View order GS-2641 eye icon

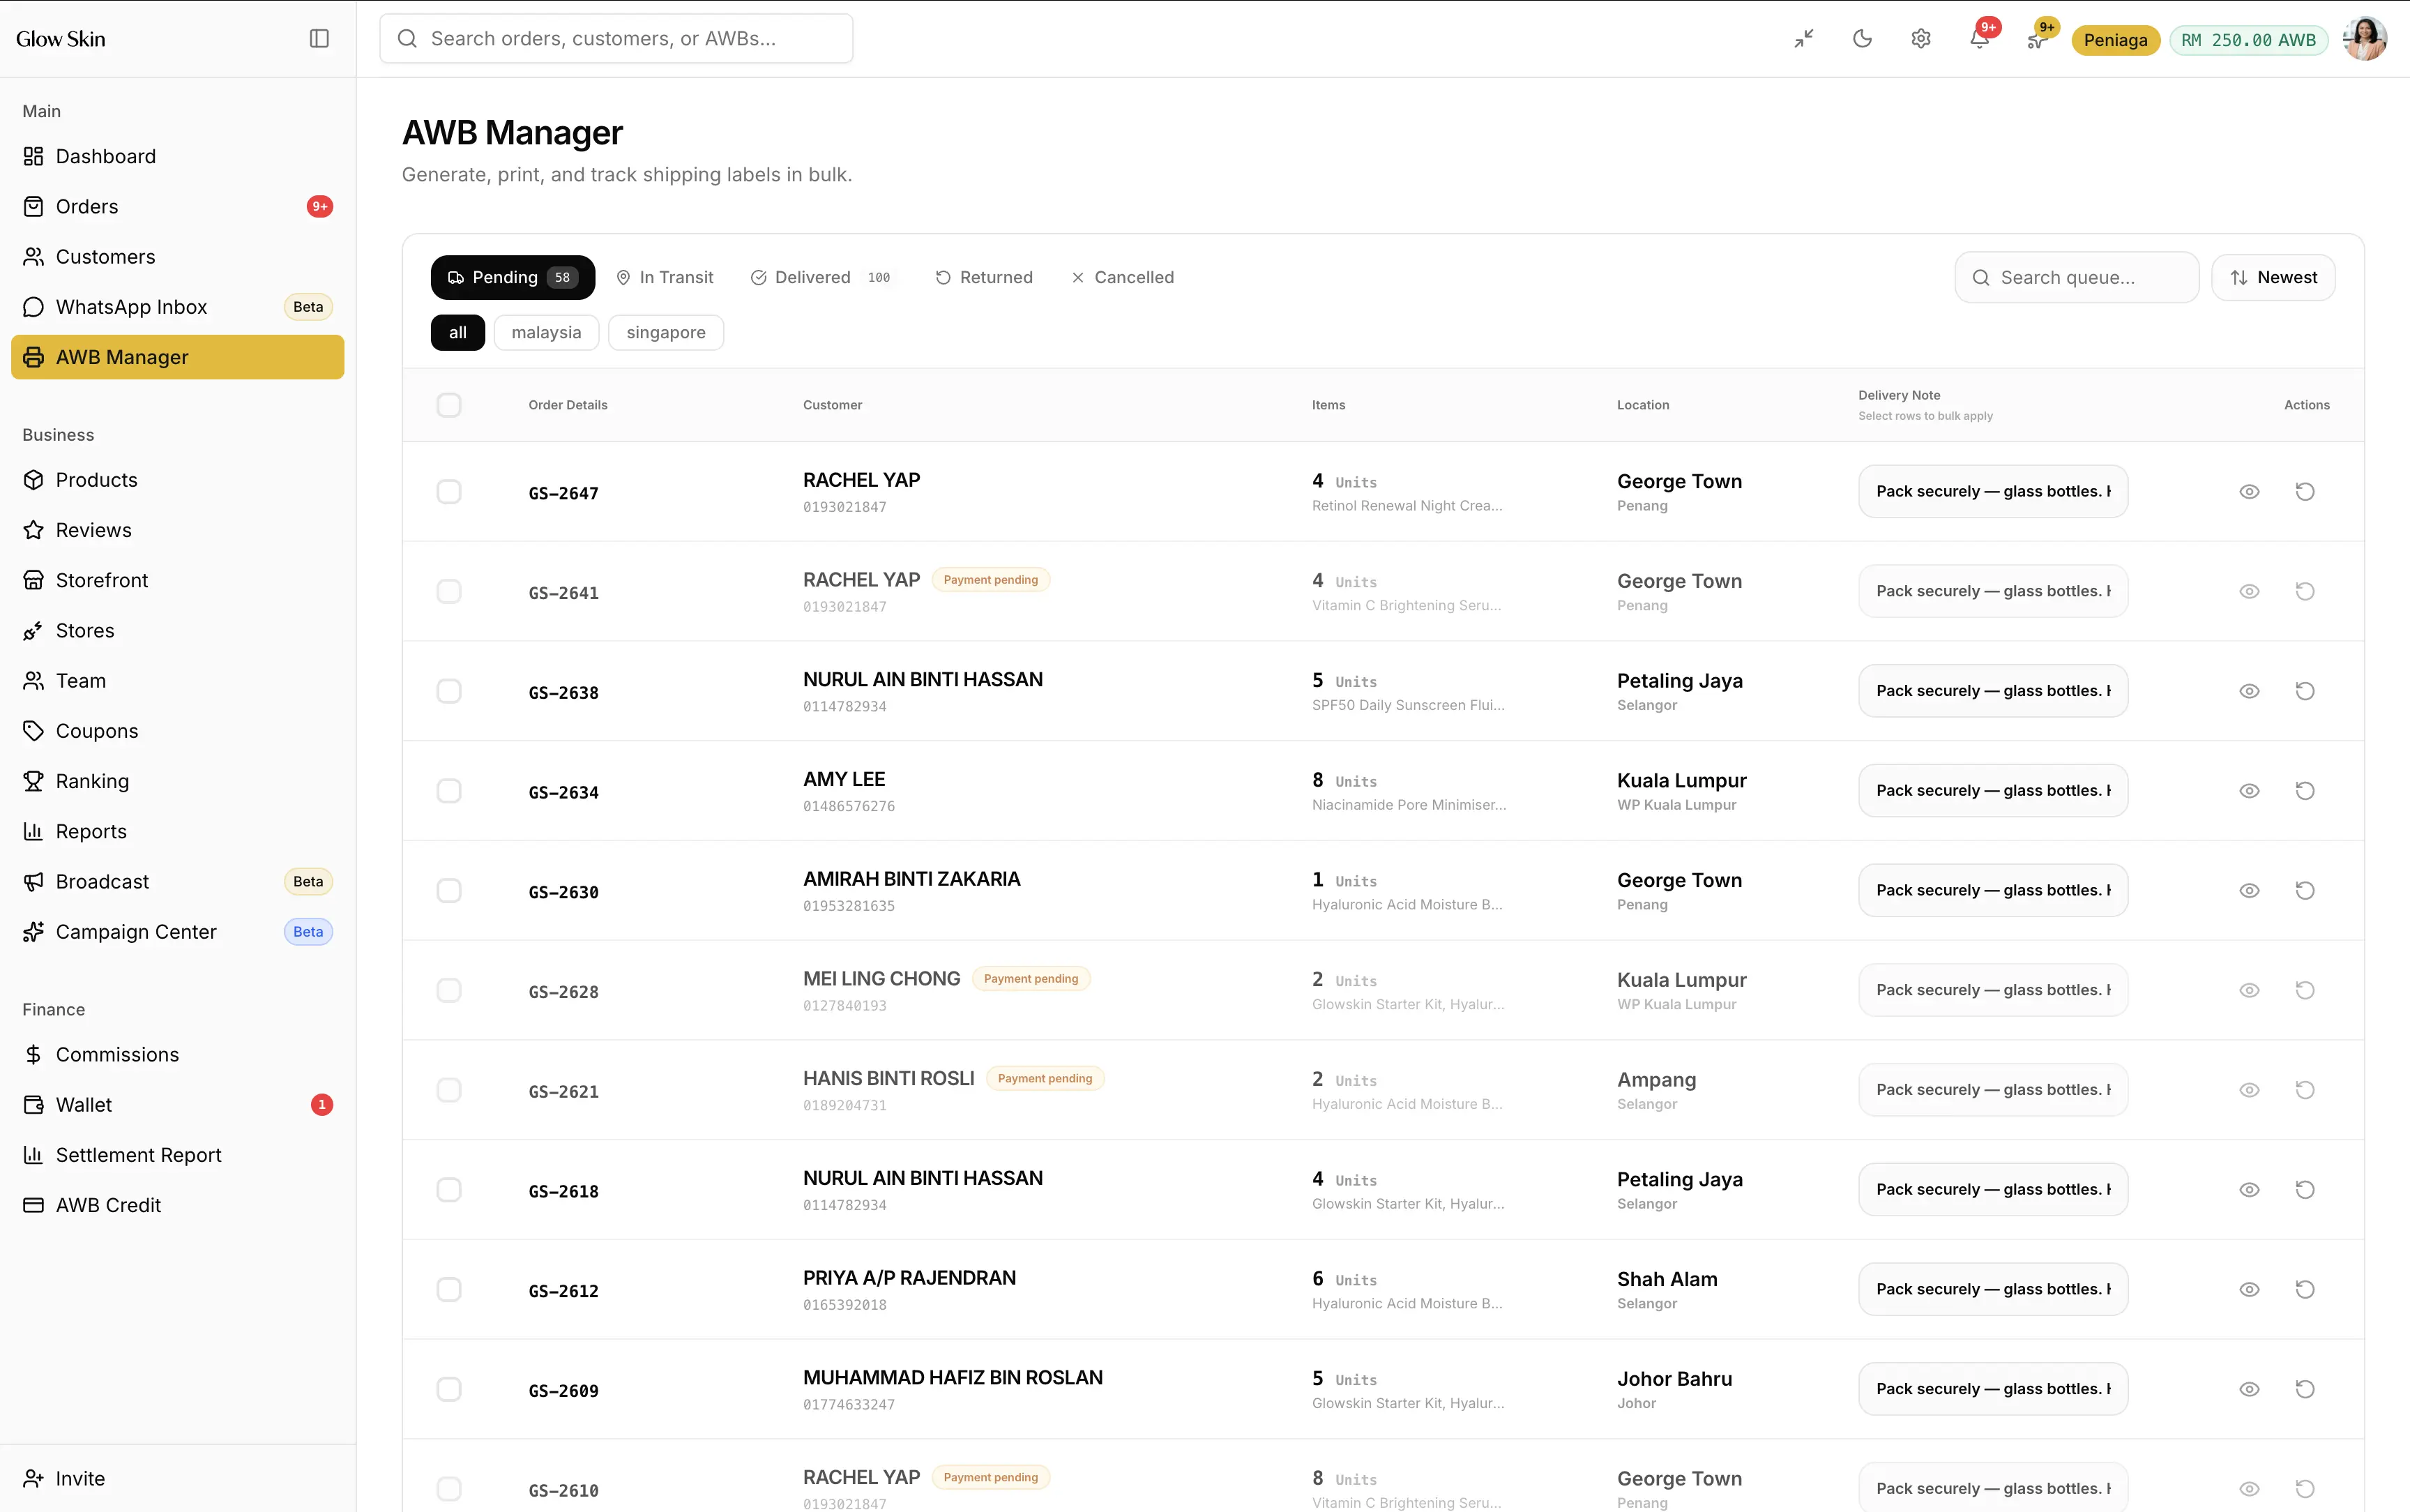tap(2249, 591)
